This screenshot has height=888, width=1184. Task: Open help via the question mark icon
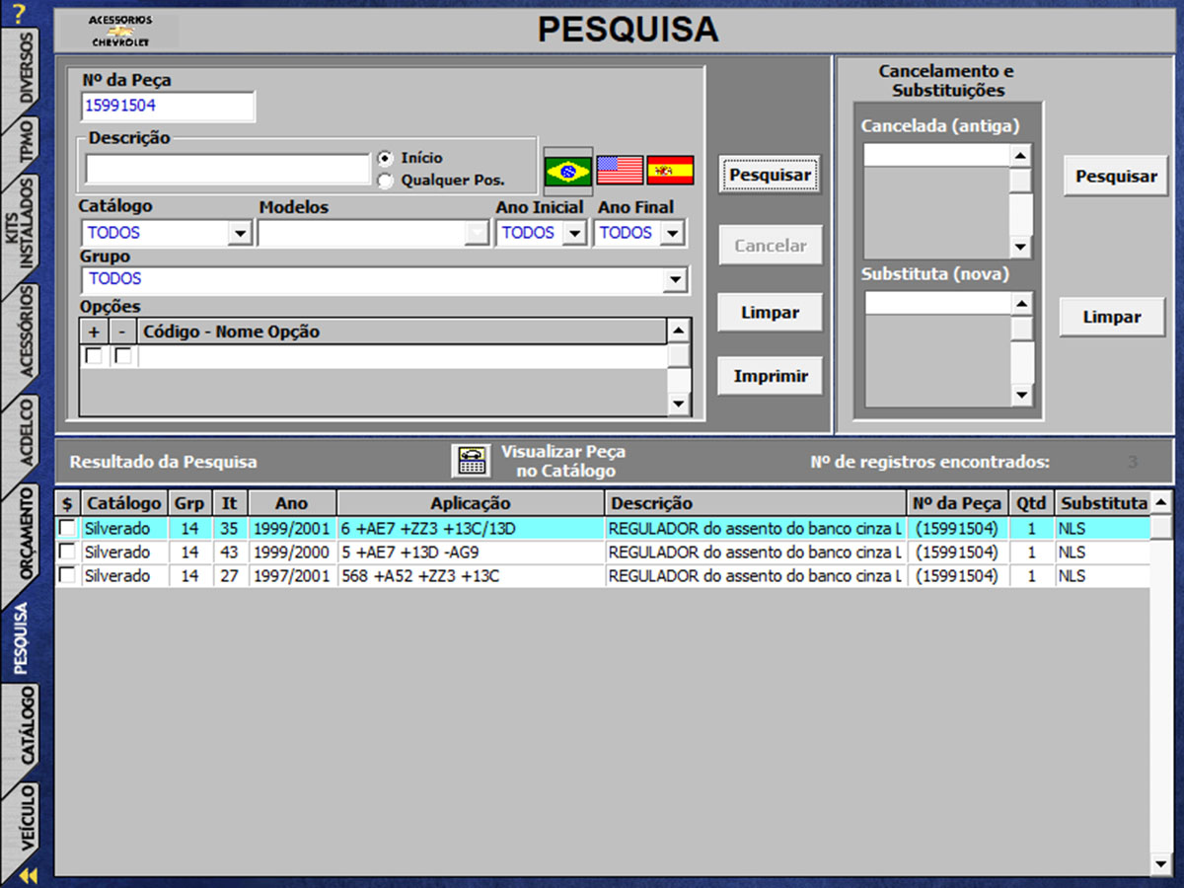[x=18, y=14]
